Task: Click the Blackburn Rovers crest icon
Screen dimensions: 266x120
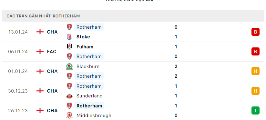Action: pyautogui.click(x=69, y=66)
